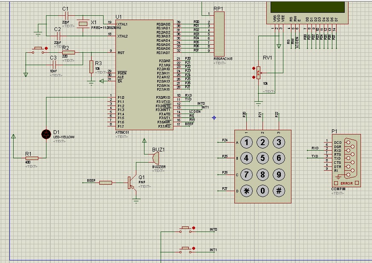
Task: Click the LCD display screen area
Action: click(308, 7)
